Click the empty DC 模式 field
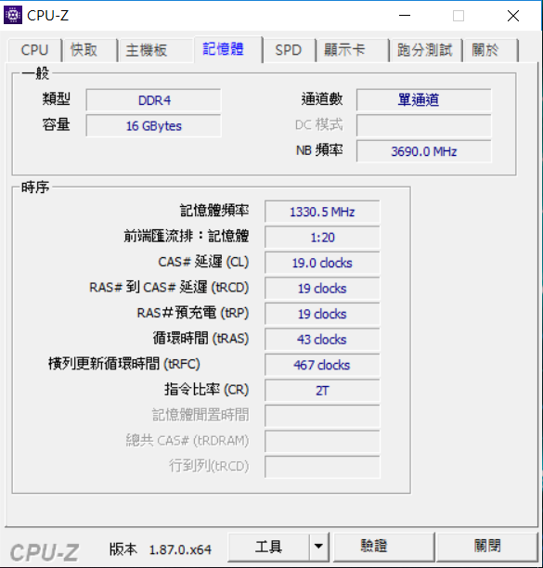Viewport: 543px width, 568px height. click(x=424, y=125)
